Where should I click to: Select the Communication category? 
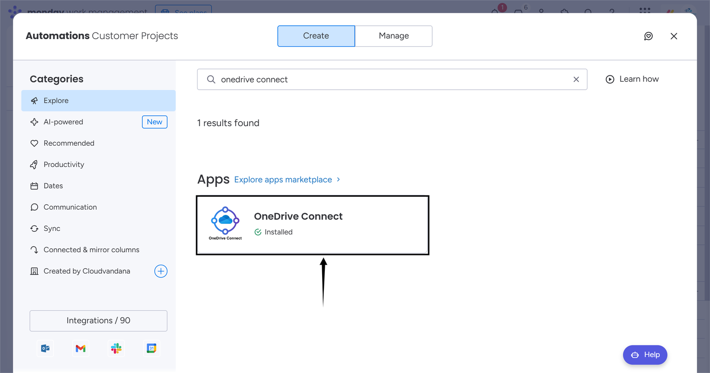tap(99, 207)
